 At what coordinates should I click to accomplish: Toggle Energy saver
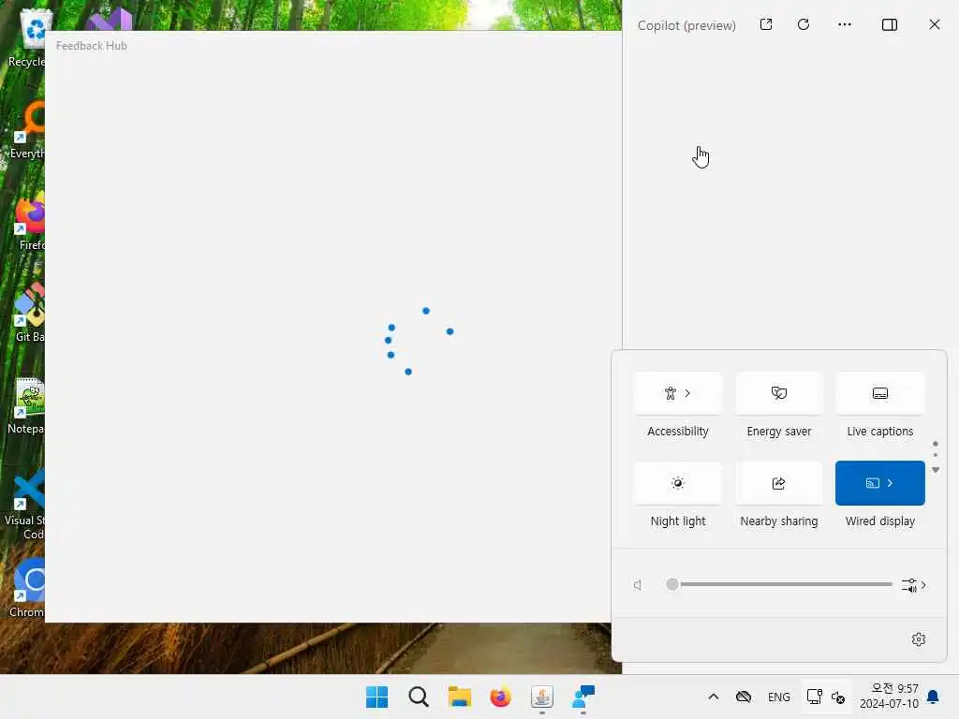(778, 393)
